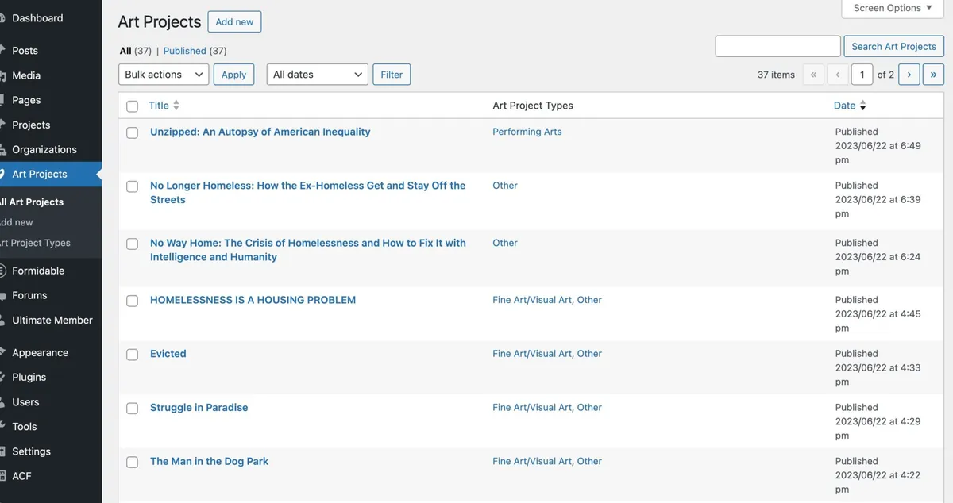Viewport: 953px width, 503px height.
Task: Jump to the last page arrow
Action: [x=933, y=75]
